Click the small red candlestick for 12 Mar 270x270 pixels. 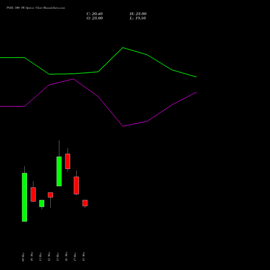tap(50, 195)
